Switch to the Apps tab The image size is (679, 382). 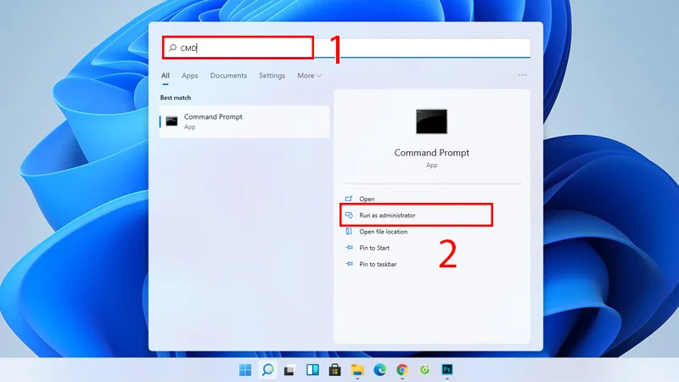click(189, 76)
